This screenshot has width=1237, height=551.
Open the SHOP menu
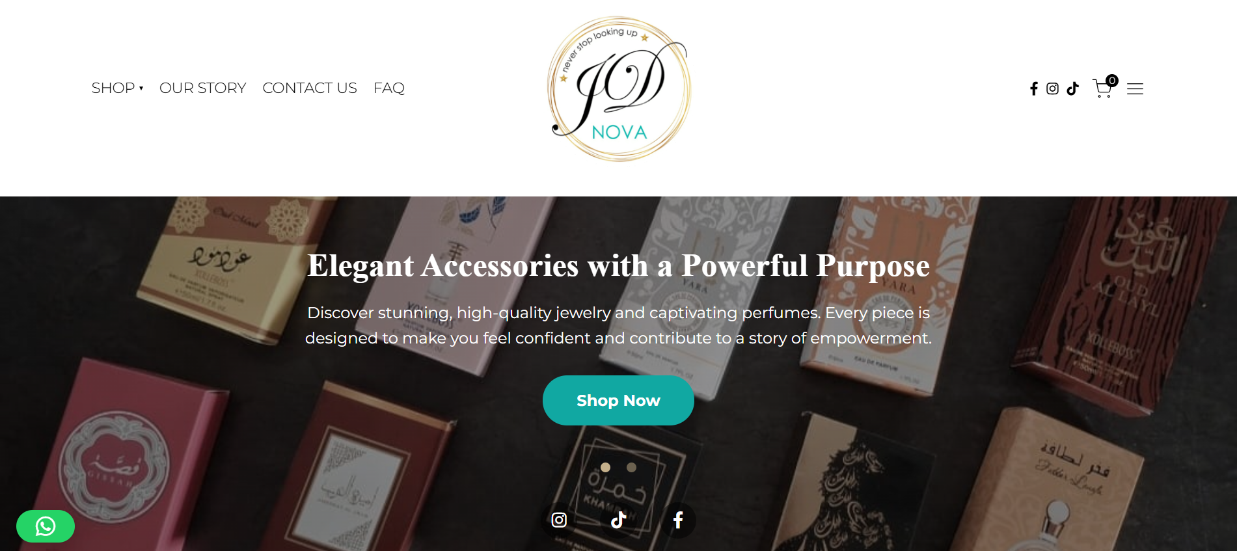click(113, 88)
